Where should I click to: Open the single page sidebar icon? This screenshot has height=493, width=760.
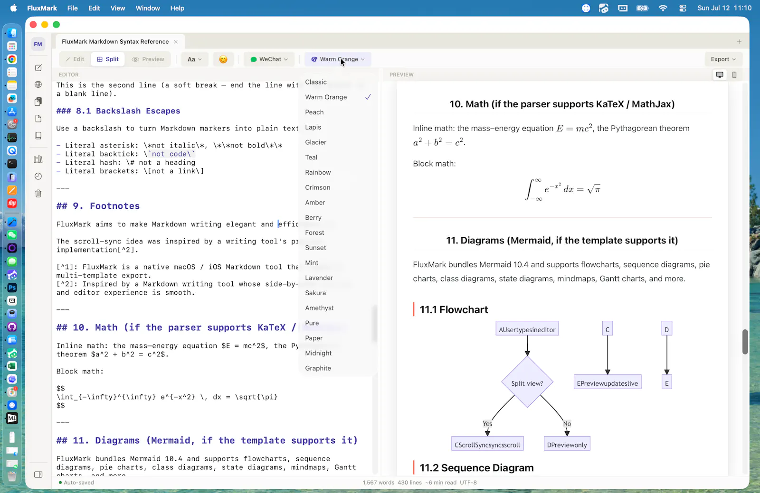38,119
